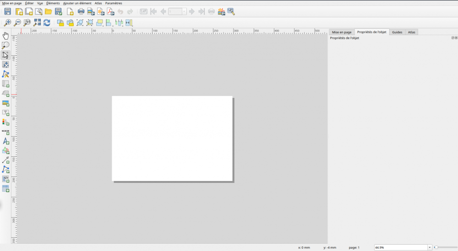
Task: Click the save project icon
Action: click(x=7, y=11)
